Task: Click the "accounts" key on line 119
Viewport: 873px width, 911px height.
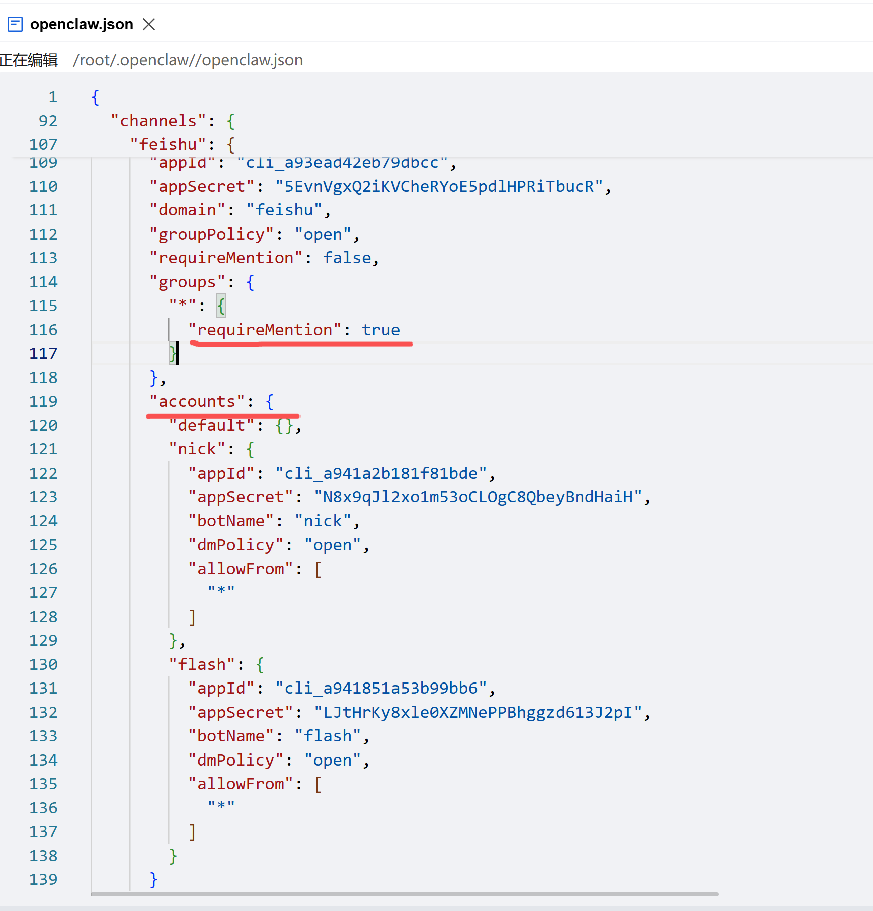Action: [197, 402]
